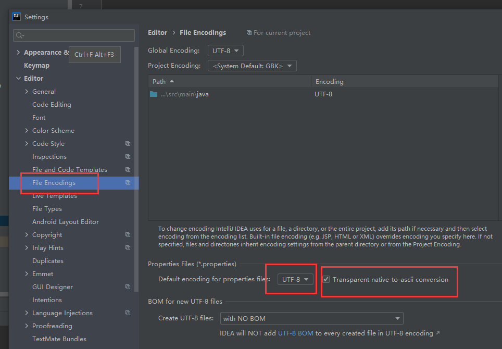Select Live Templates settings page
The image size is (502, 349).
point(55,196)
